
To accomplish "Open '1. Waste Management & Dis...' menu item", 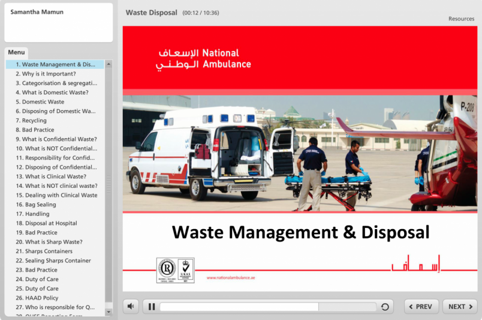I will tap(55, 65).
